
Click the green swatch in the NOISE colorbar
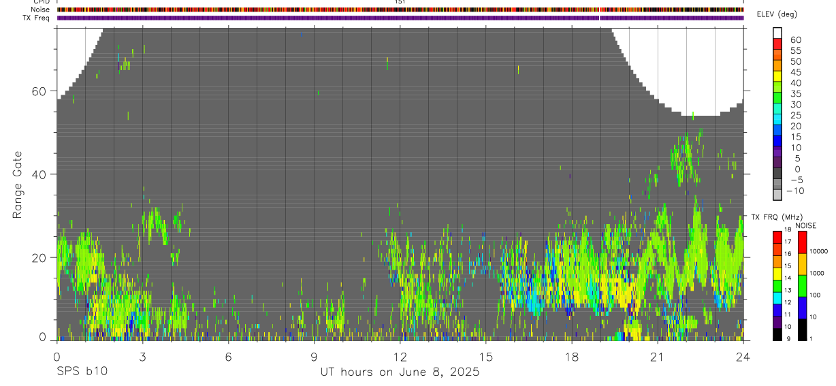(802, 285)
